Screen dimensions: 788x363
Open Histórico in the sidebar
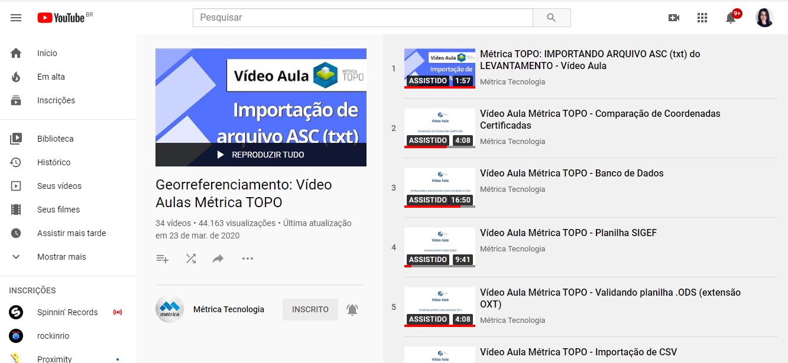(54, 162)
